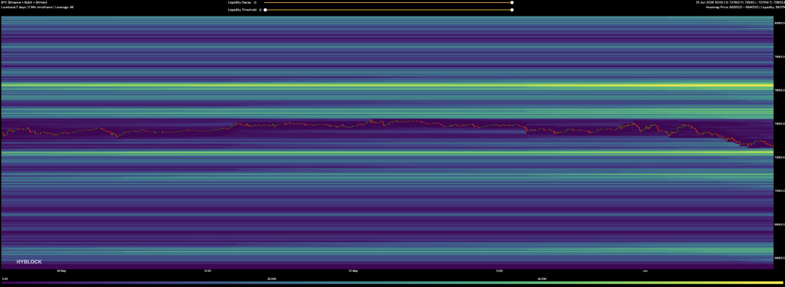Click the 72000.0 price axis label
This screenshot has height=287, width=785.
(779, 157)
